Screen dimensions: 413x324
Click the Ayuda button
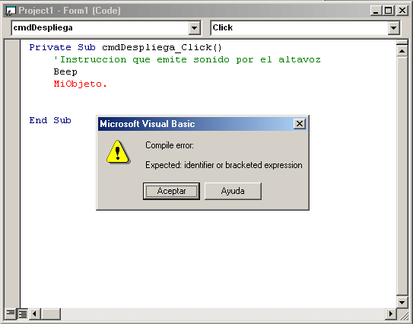point(233,191)
